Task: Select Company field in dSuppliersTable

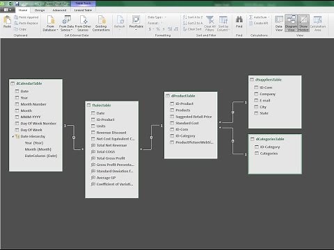Action: pyautogui.click(x=267, y=94)
